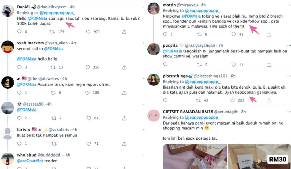Share puspita's tweet

(269, 64)
